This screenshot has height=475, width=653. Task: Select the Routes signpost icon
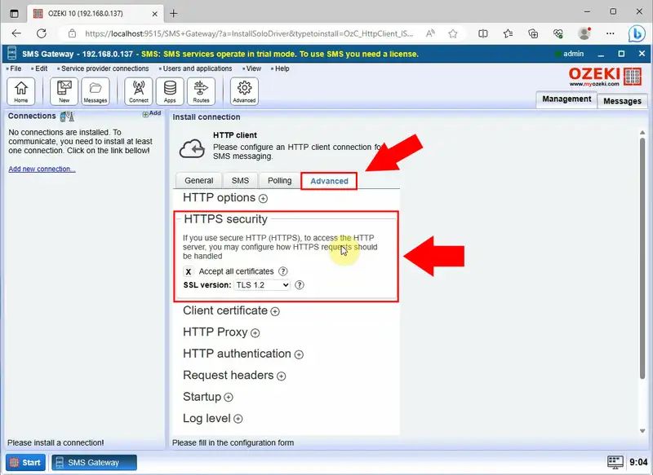(201, 90)
